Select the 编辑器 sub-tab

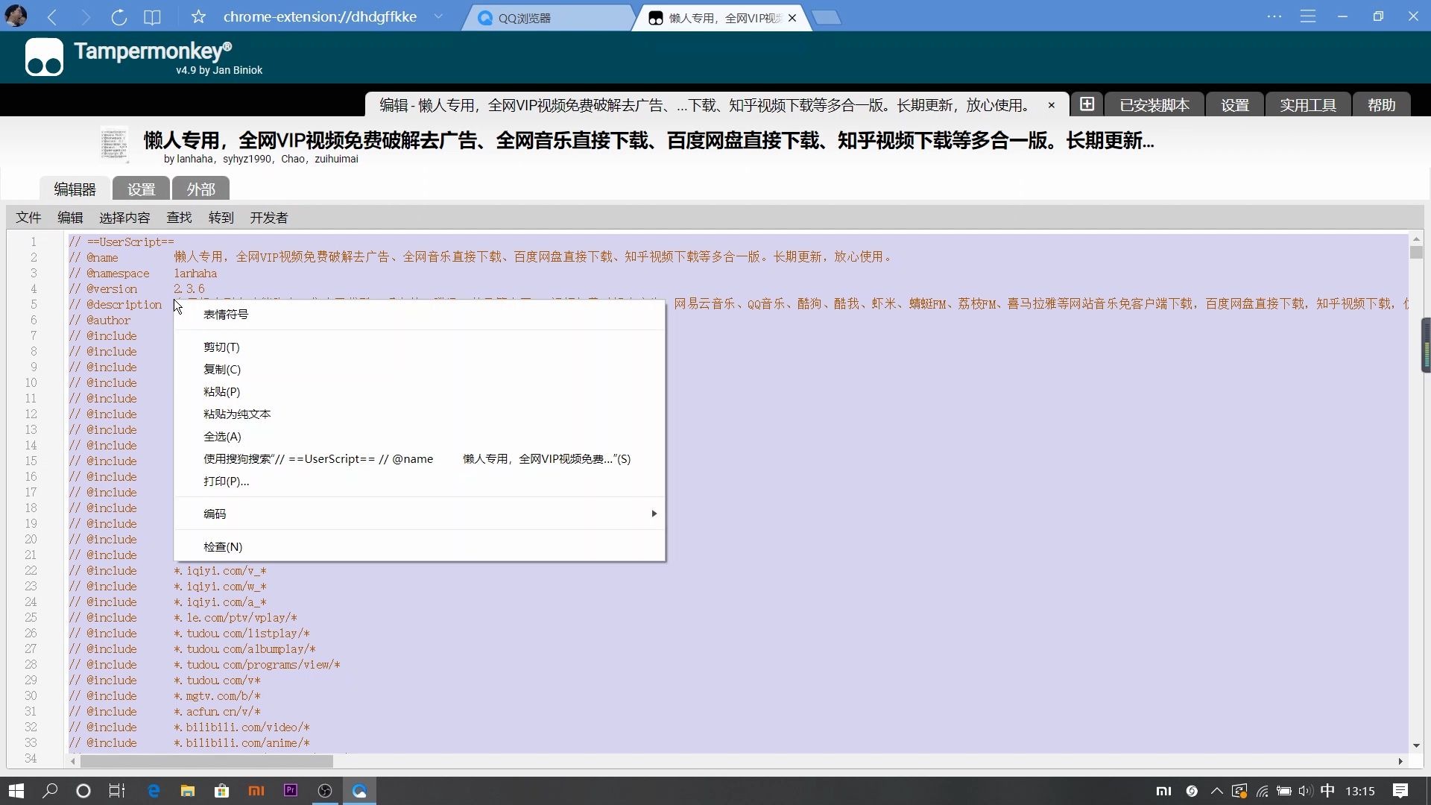click(75, 189)
